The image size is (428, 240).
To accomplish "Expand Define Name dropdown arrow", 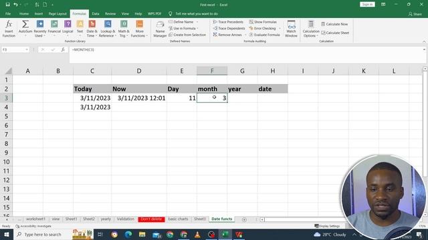I will pos(197,22).
